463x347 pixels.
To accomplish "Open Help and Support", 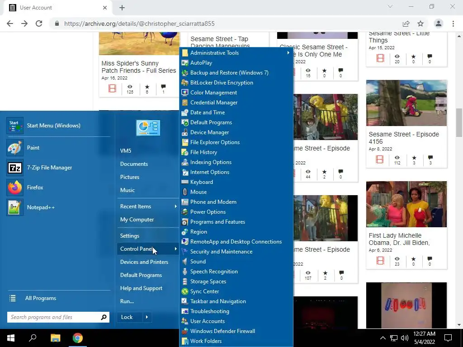I will (141, 288).
